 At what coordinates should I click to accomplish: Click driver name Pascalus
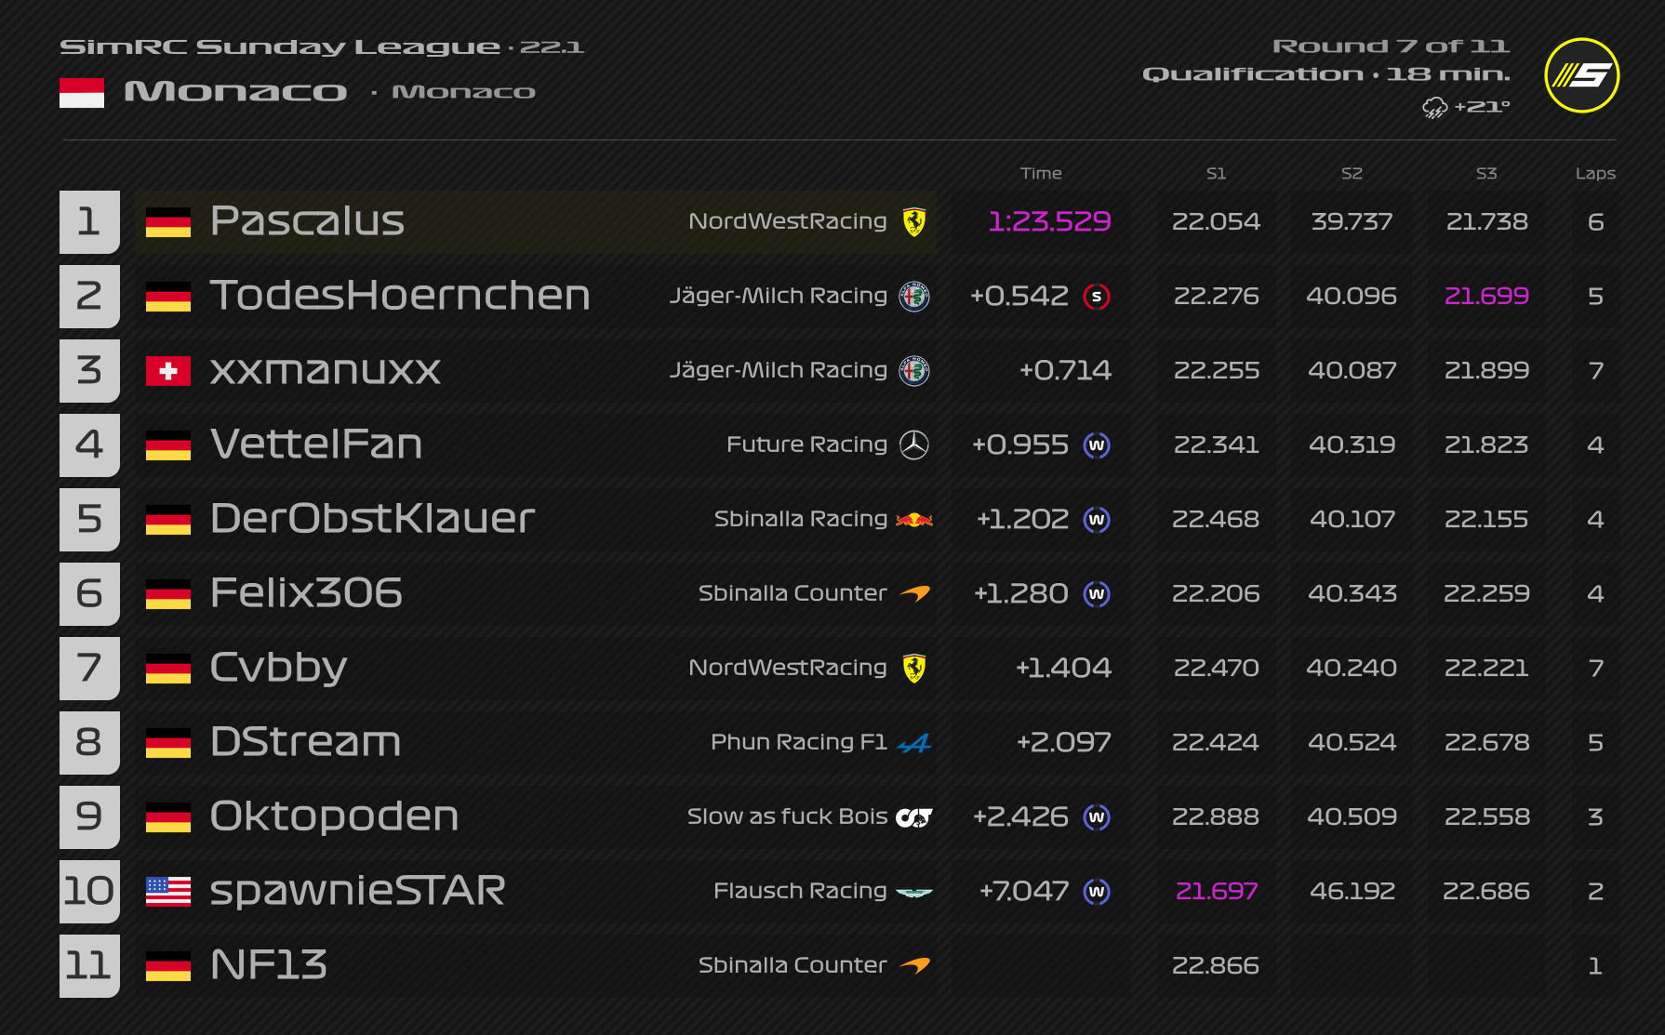[x=307, y=221]
